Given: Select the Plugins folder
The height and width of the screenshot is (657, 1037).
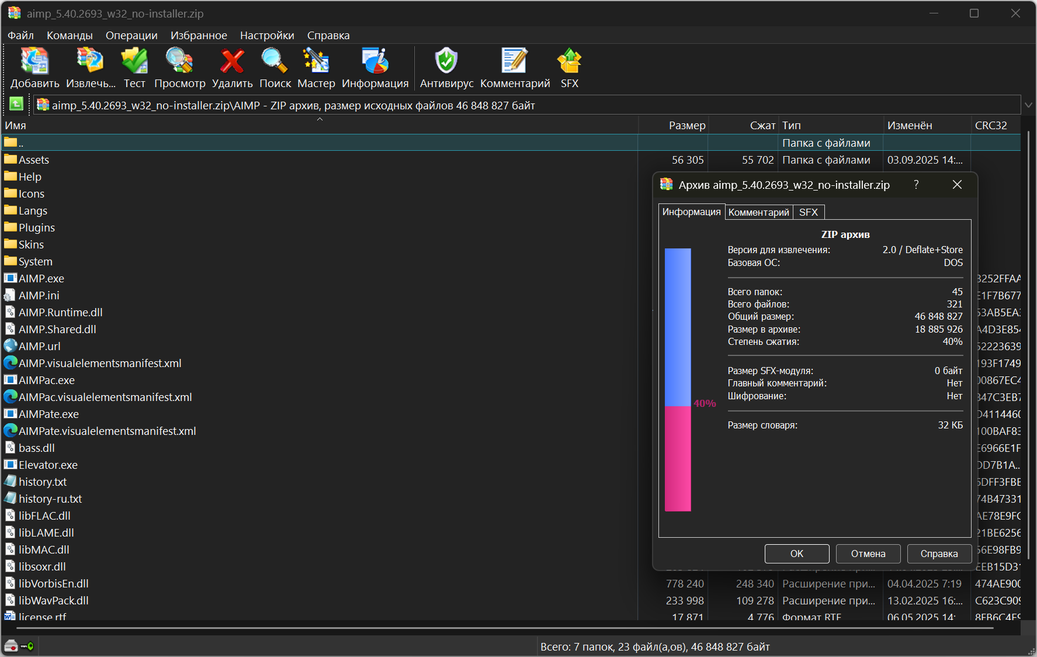Looking at the screenshot, I should pos(37,227).
